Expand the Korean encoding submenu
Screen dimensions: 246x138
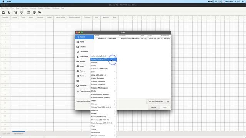103,113
